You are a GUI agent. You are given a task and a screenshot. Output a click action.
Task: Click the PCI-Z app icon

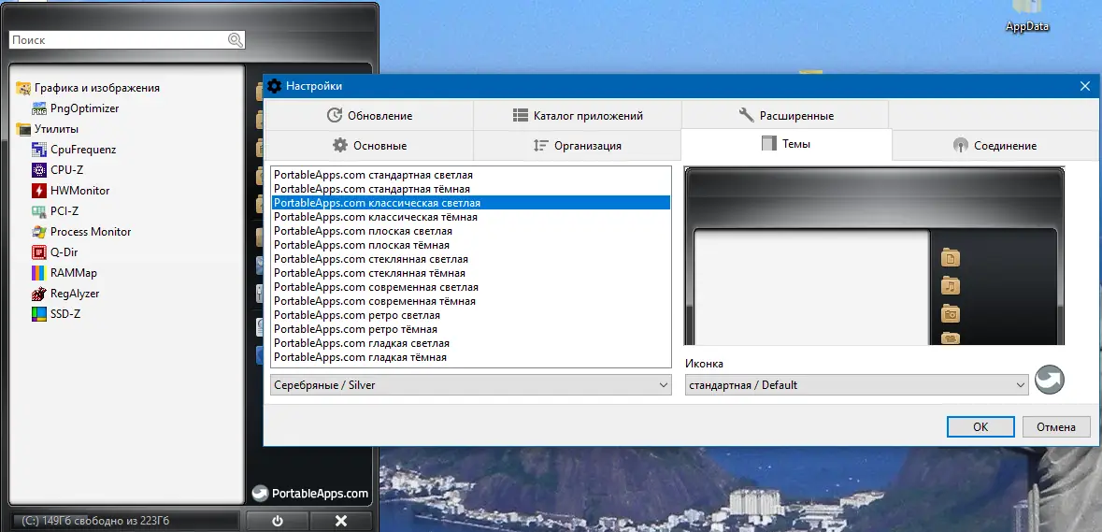point(39,210)
